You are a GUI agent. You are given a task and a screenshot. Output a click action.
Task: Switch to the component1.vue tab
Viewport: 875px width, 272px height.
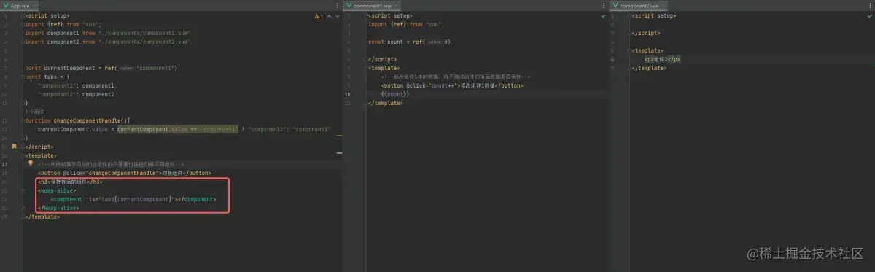pos(373,5)
